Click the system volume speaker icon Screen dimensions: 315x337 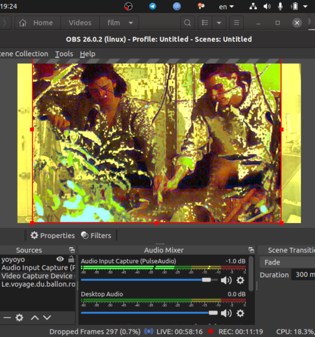(267, 6)
